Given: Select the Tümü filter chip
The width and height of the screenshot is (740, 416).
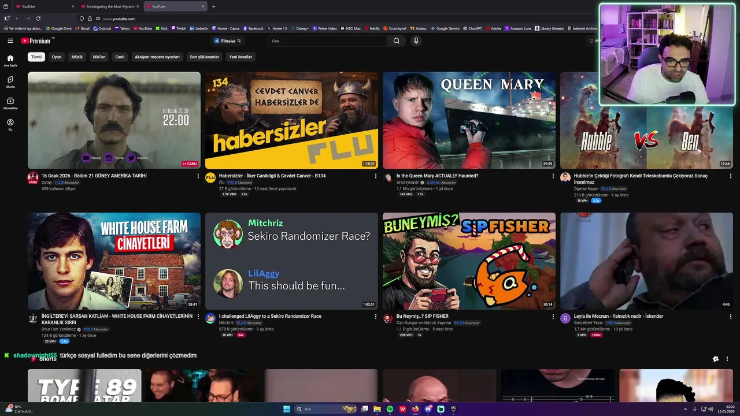Looking at the screenshot, I should [x=36, y=57].
